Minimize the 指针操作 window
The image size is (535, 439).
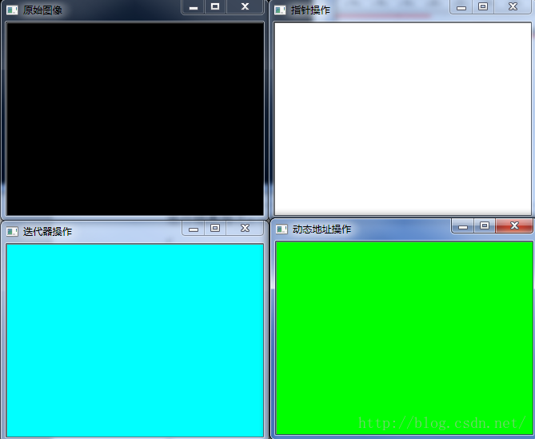461,7
